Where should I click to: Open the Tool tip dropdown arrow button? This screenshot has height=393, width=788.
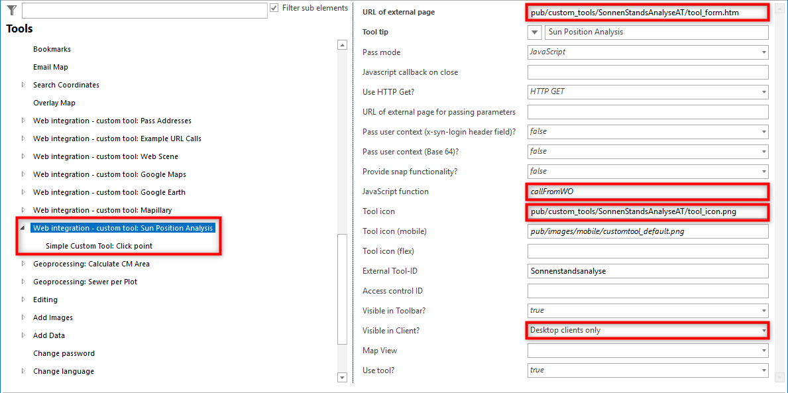[x=534, y=32]
